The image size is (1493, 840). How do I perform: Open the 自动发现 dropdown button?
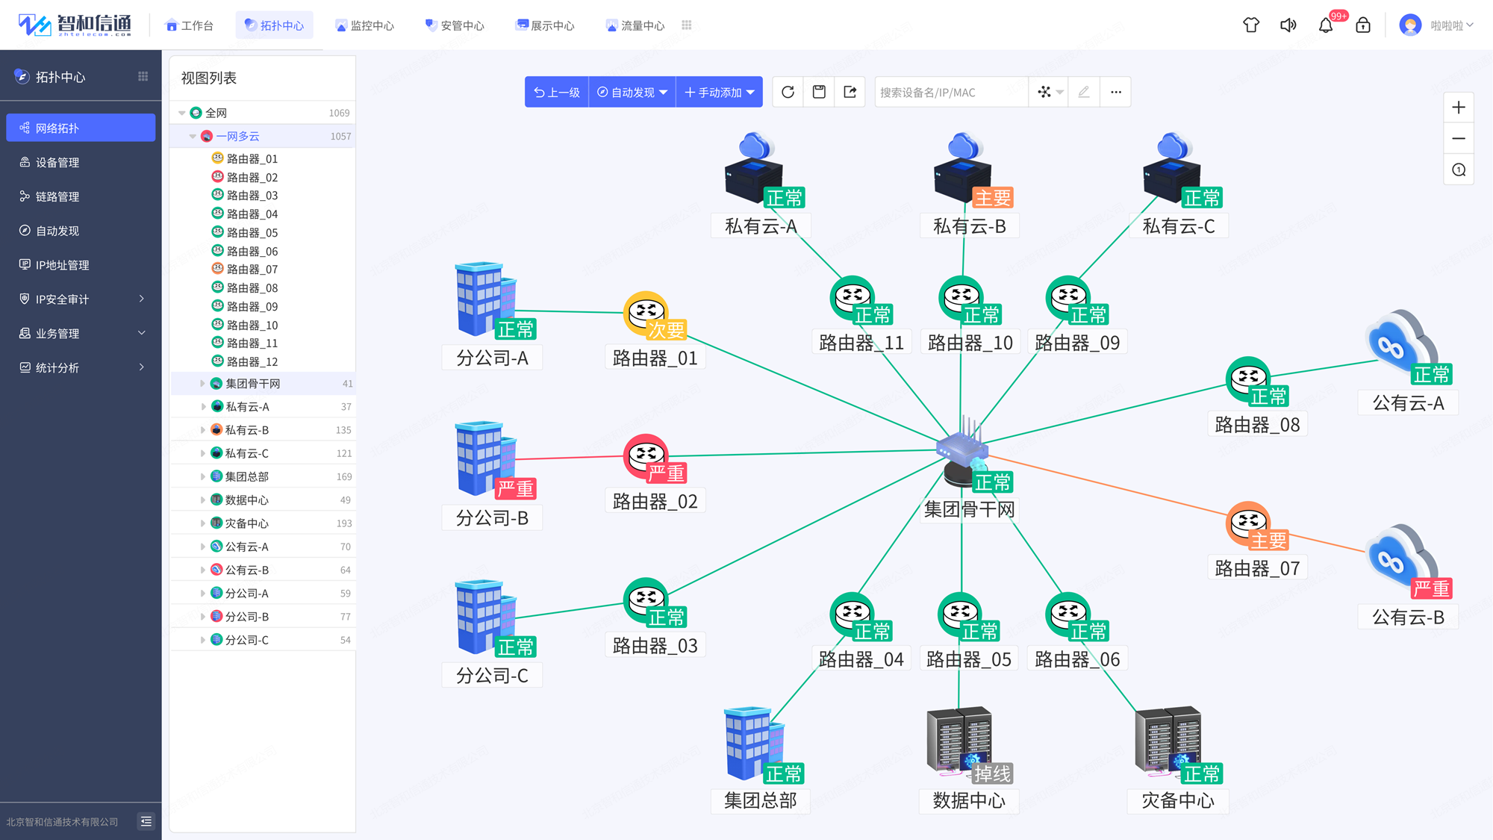(632, 92)
